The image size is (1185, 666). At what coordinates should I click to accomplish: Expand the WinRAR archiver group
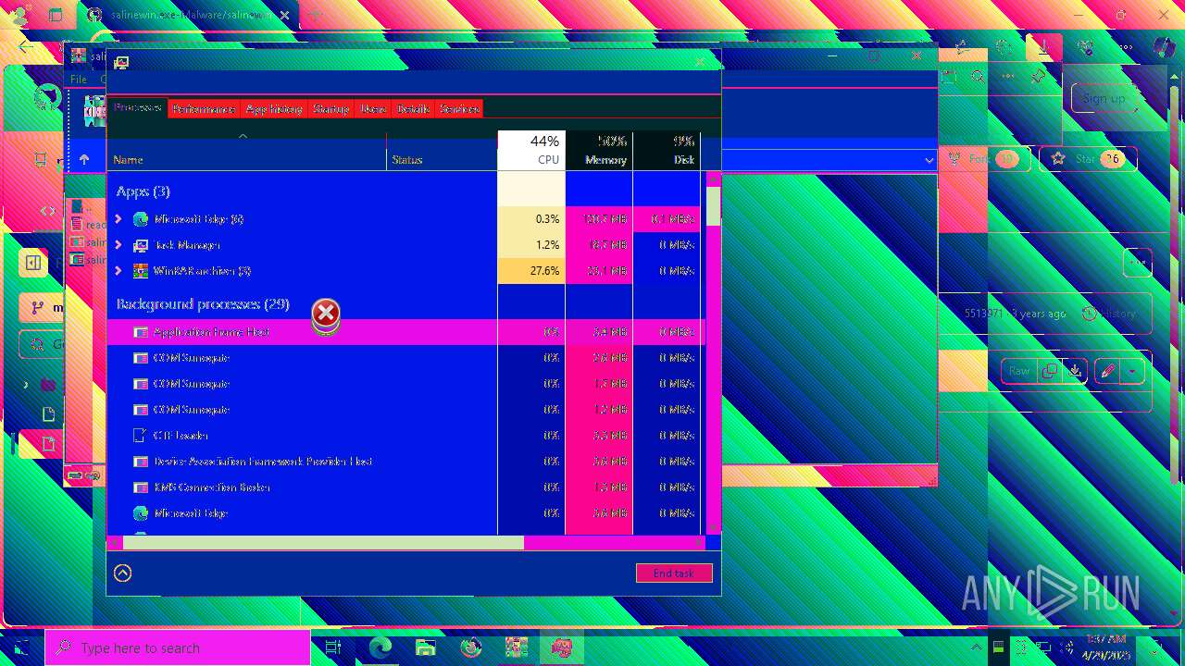click(118, 271)
